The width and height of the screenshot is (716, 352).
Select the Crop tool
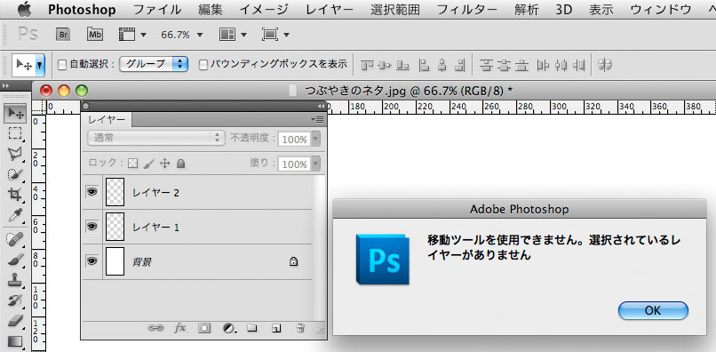coord(16,195)
